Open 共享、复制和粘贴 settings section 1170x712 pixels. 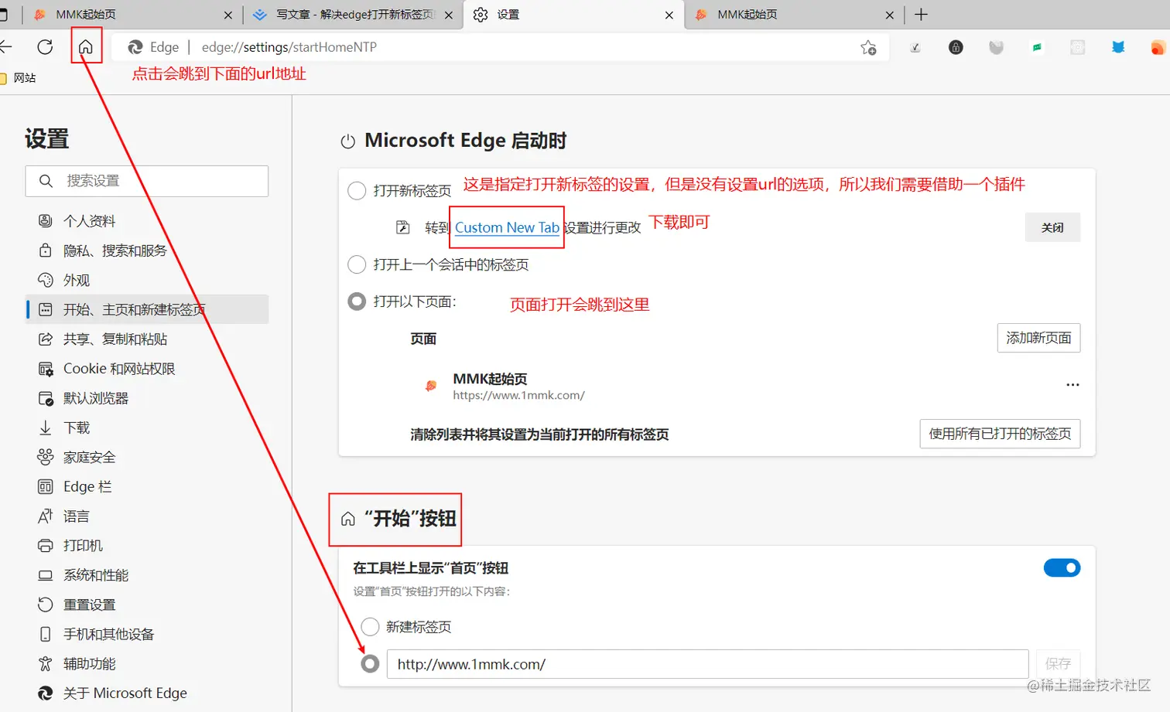click(147, 339)
